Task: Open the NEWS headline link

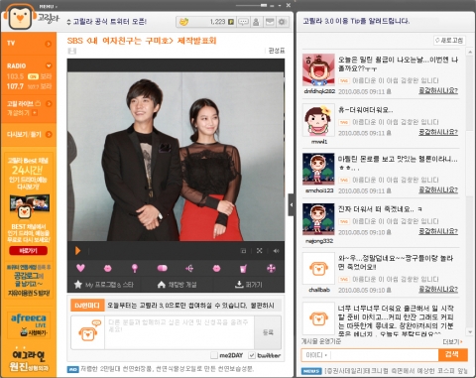Action: point(396,371)
